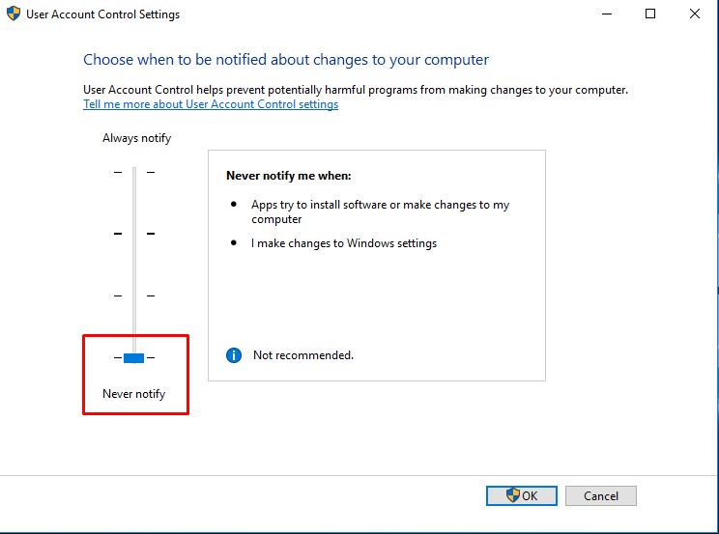
Task: Set the slider to the topmost Always notify tick
Action: [x=134, y=172]
